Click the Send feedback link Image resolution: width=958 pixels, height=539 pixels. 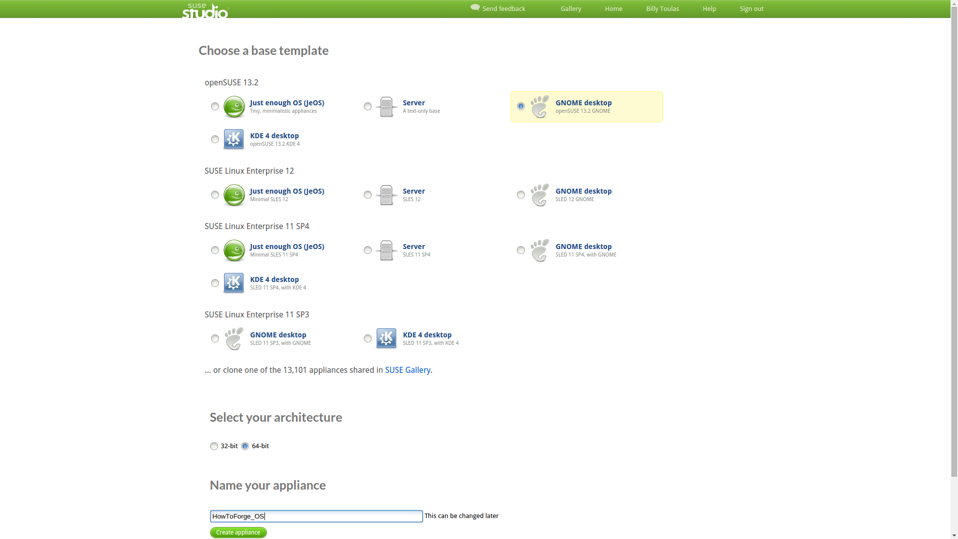click(503, 8)
